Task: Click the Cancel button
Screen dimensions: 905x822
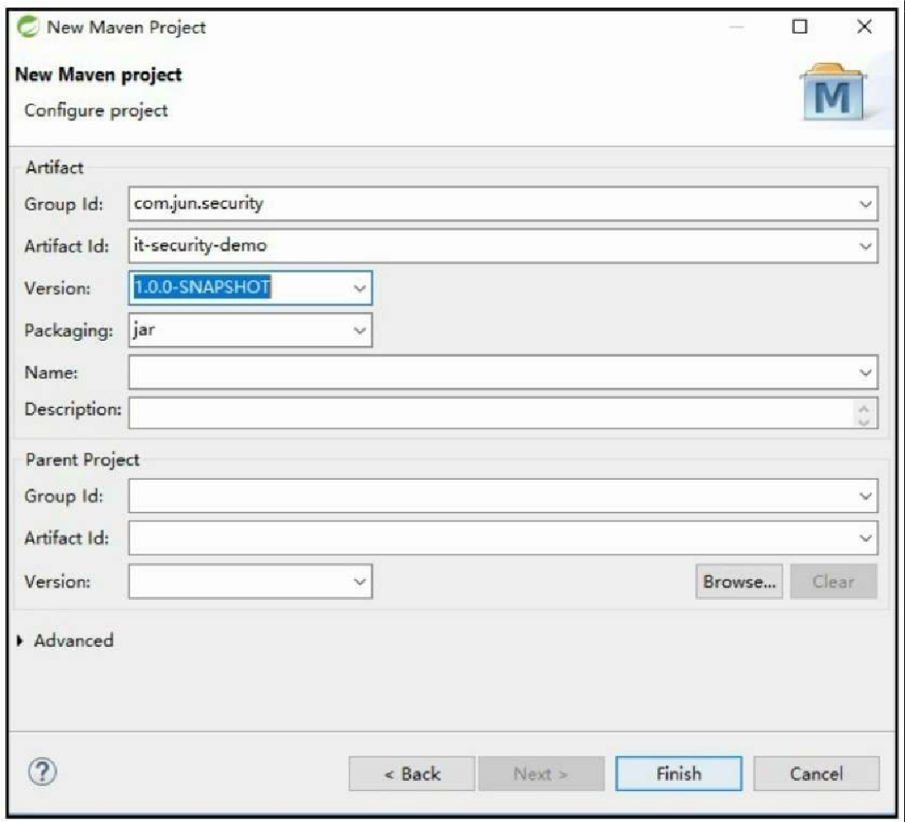Action: (x=816, y=773)
